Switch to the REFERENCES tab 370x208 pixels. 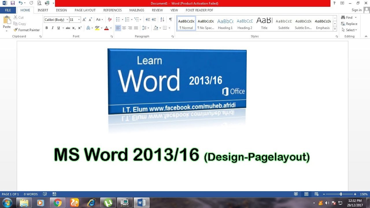(x=113, y=10)
